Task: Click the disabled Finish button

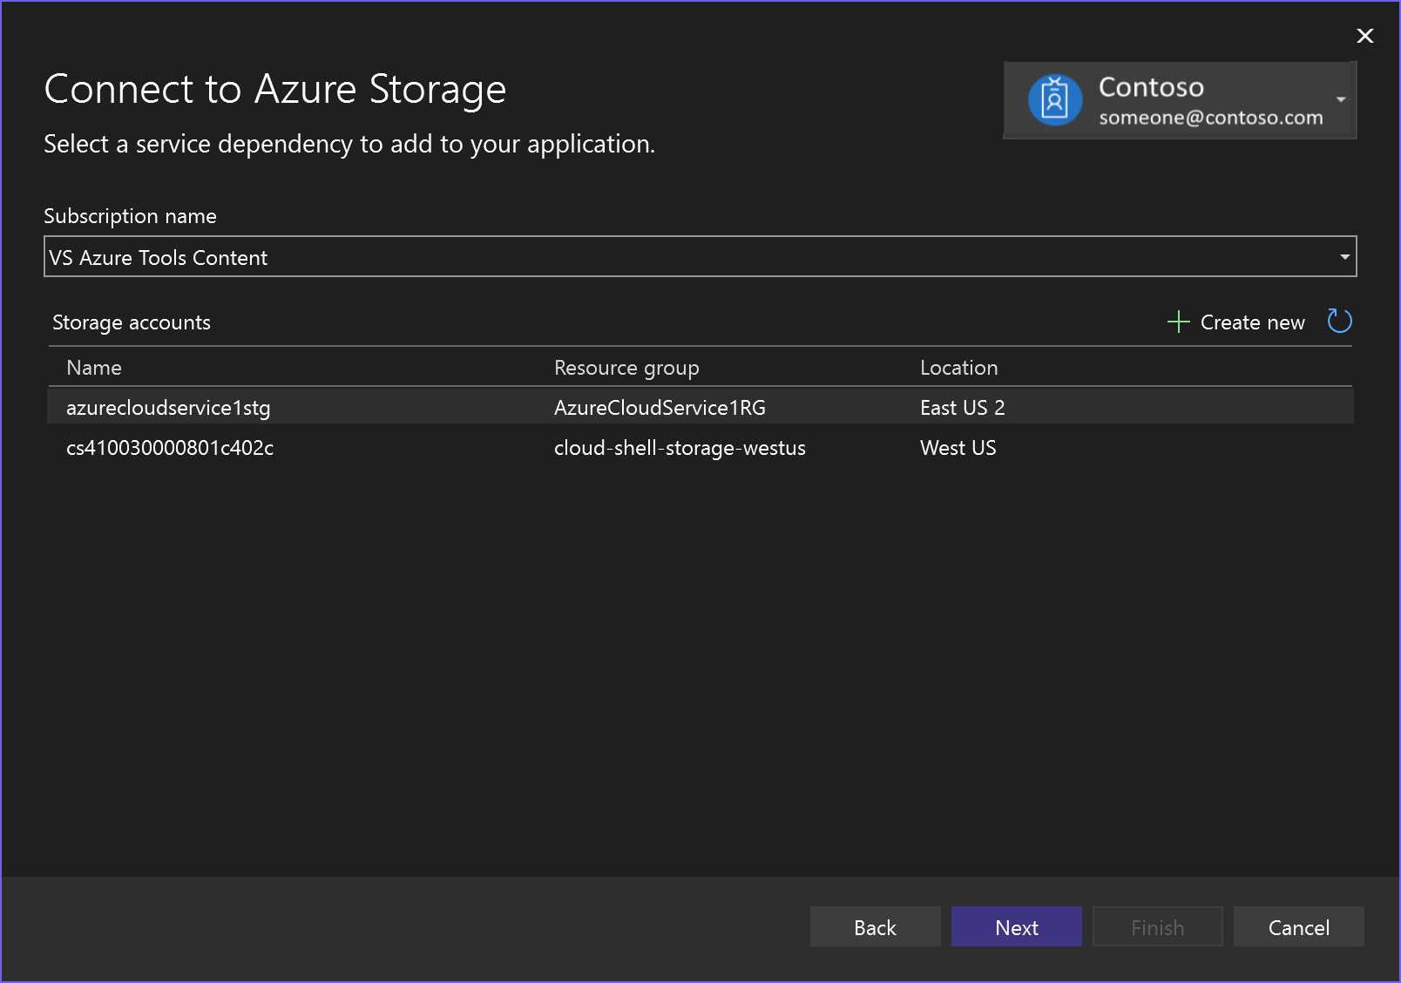Action: click(1157, 926)
